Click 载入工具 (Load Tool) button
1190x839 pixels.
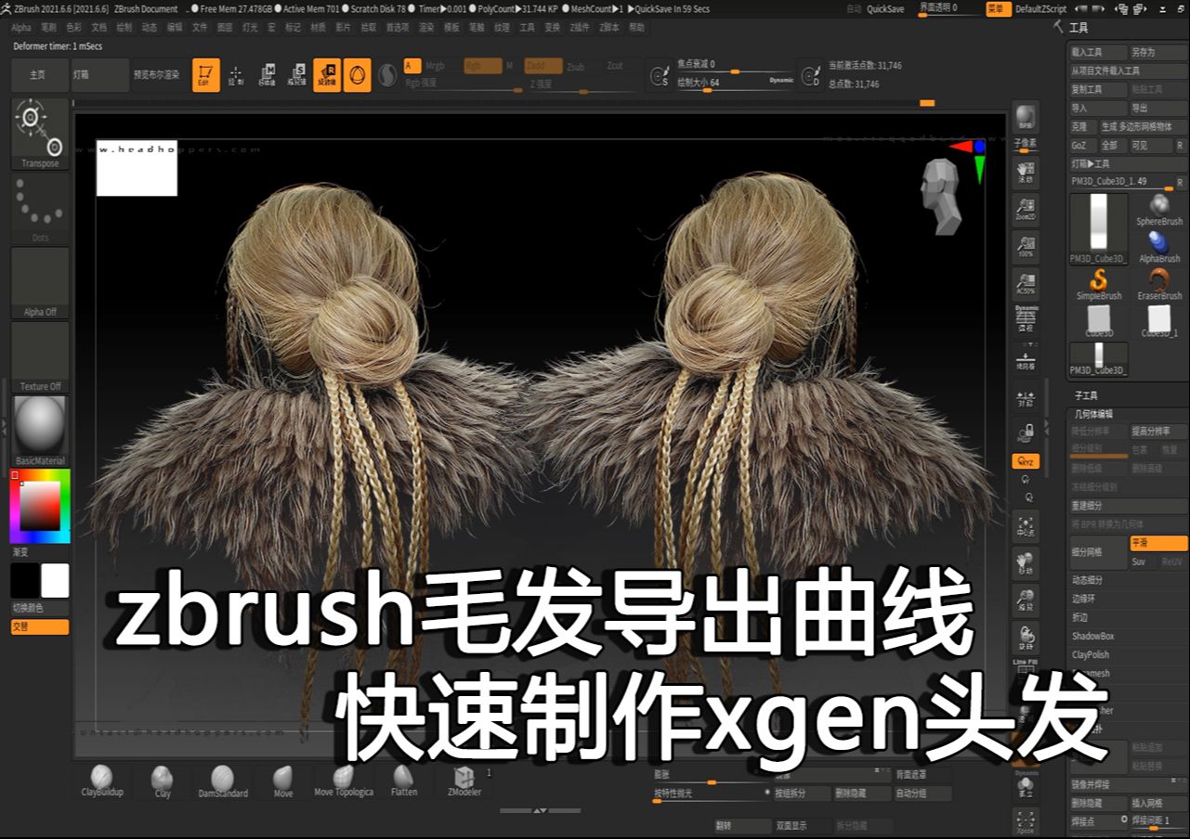(1098, 53)
